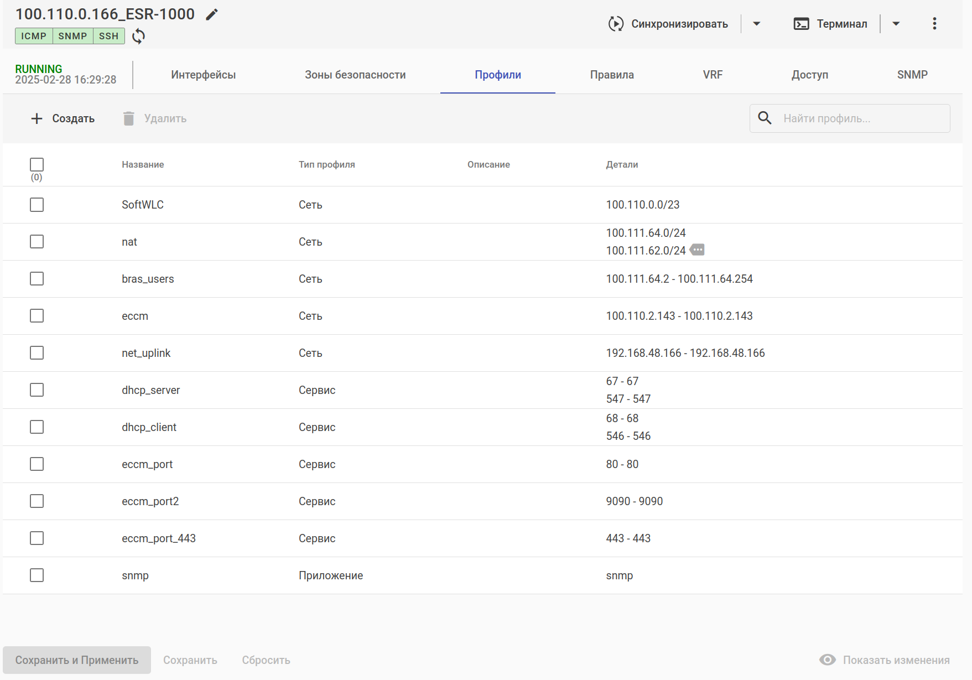This screenshot has width=972, height=680.
Task: Open the Зоны безопасности tab
Action: tap(355, 75)
